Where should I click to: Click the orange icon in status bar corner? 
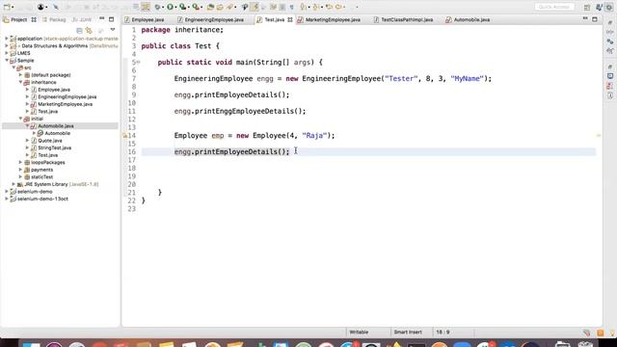point(600,333)
